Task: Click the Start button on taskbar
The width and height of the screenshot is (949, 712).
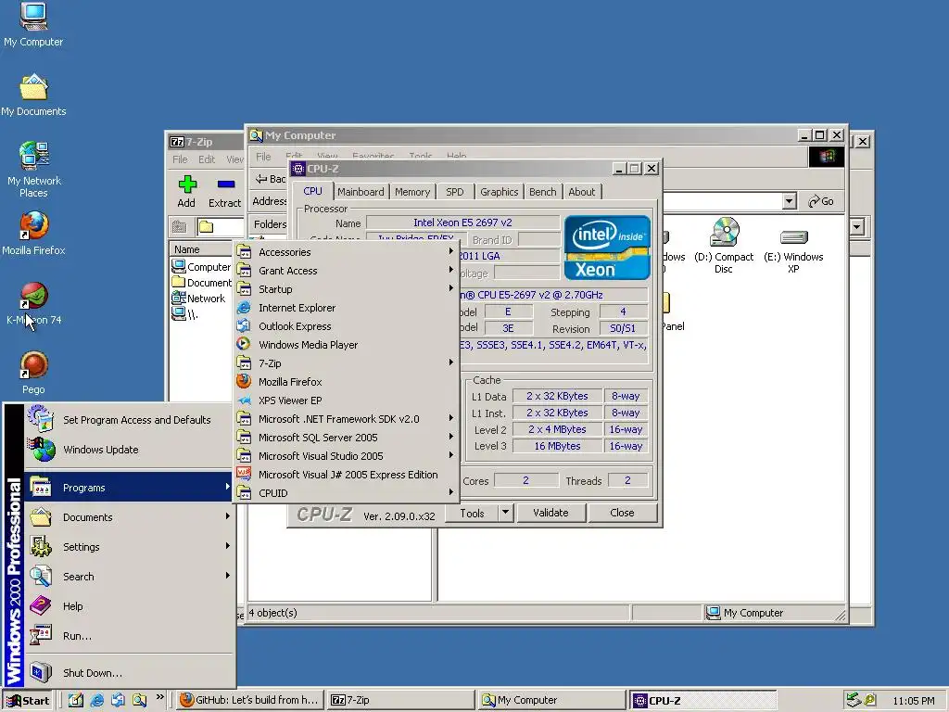Action: (29, 701)
